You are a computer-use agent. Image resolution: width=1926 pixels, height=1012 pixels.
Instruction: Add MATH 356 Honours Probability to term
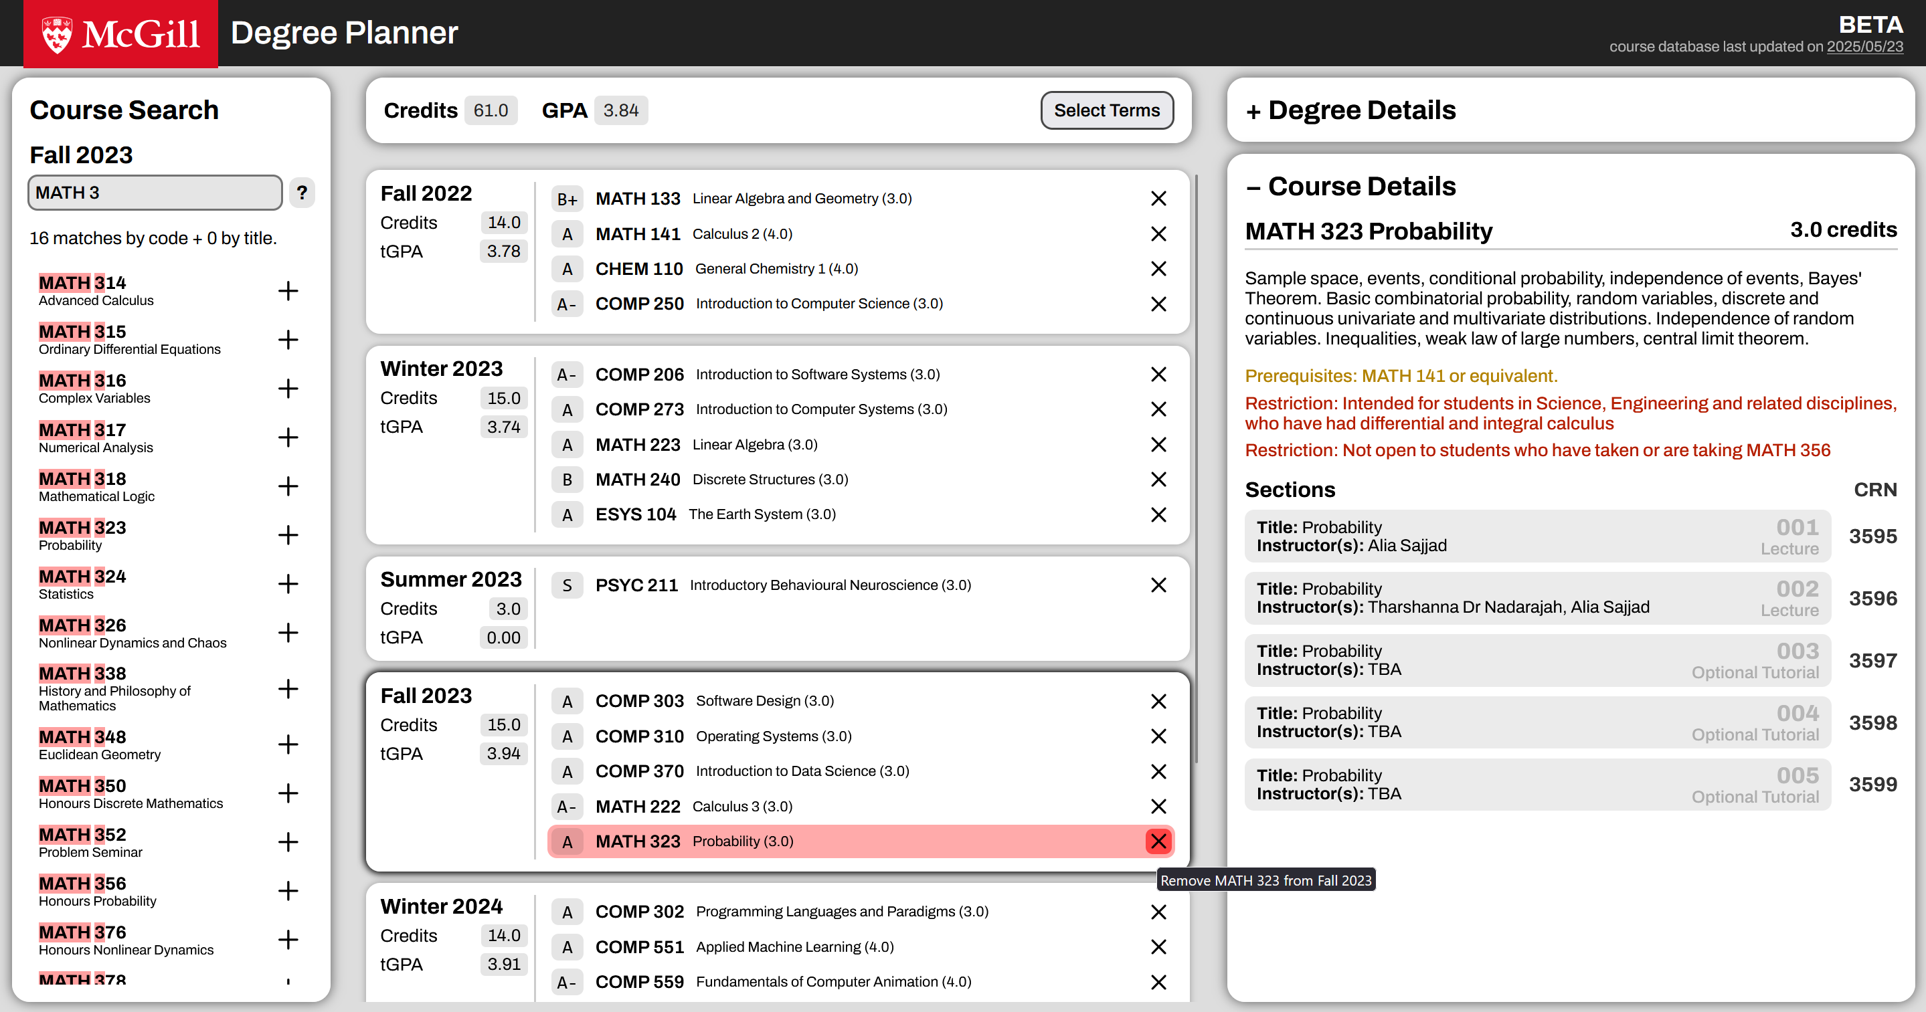[288, 891]
